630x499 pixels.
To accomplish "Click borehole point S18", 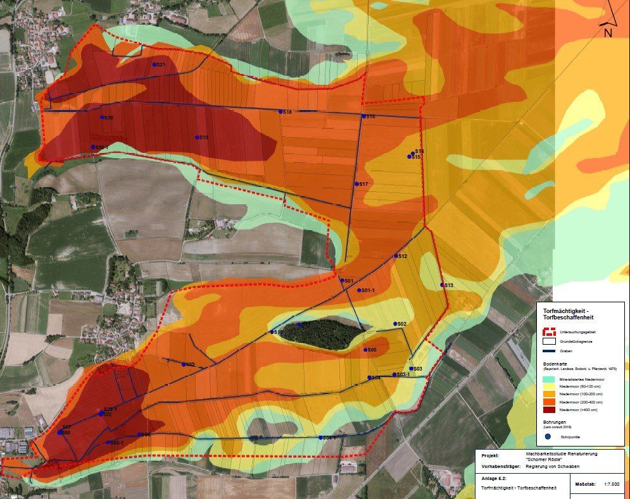I will [281, 111].
